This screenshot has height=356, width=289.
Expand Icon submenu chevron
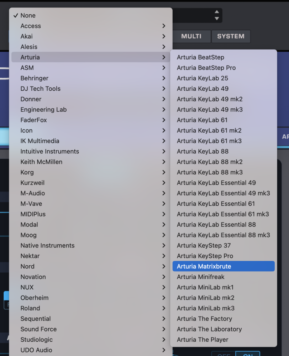[164, 130]
